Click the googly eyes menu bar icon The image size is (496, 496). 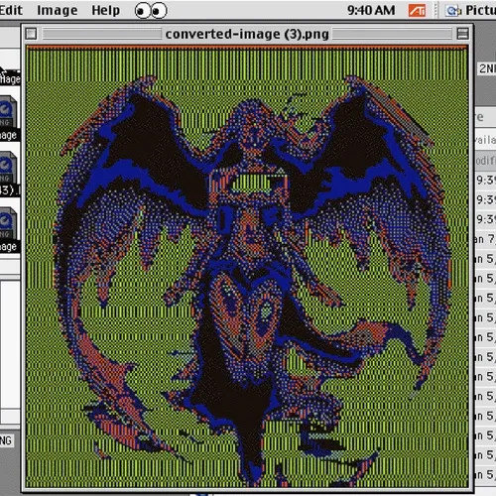(151, 11)
